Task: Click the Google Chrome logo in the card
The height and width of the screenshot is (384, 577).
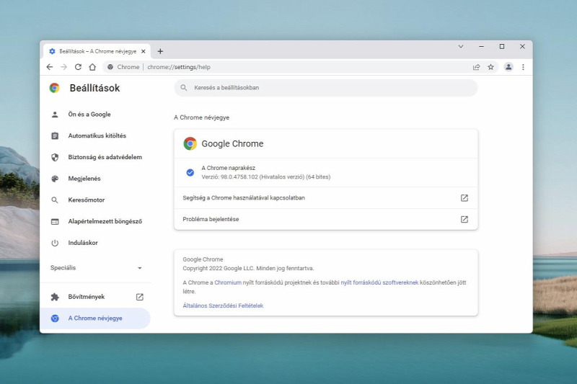Action: point(190,143)
